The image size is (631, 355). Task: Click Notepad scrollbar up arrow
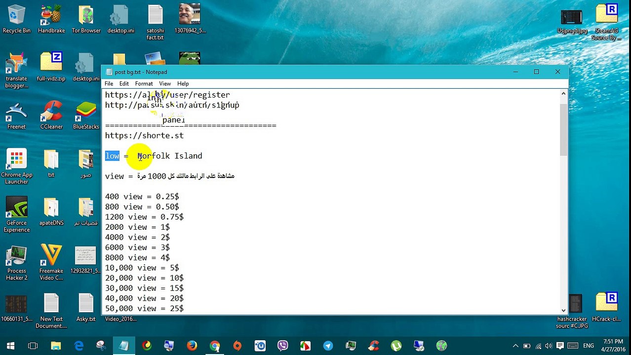tap(563, 94)
